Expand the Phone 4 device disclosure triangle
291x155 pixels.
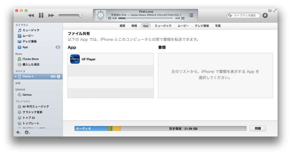16,77
